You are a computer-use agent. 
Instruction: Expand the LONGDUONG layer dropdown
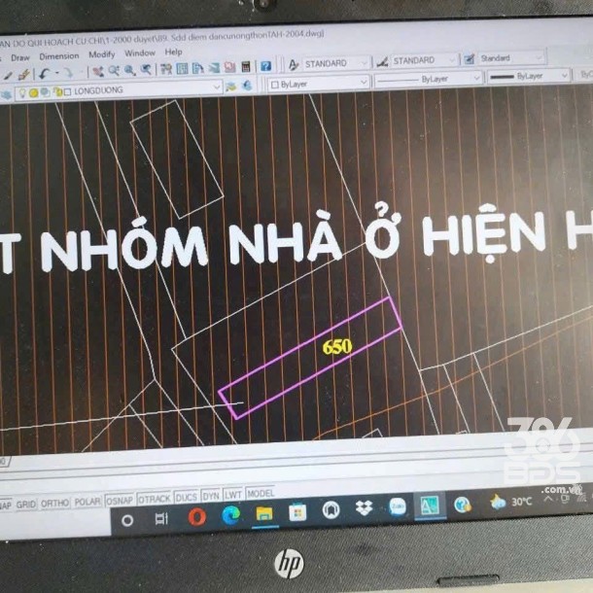(217, 87)
